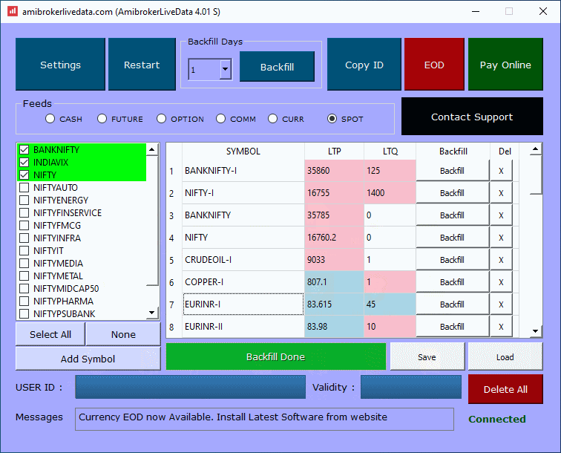The width and height of the screenshot is (561, 453).
Task: Check the NIFTYPHARMA checkbox
Action: coord(24,301)
